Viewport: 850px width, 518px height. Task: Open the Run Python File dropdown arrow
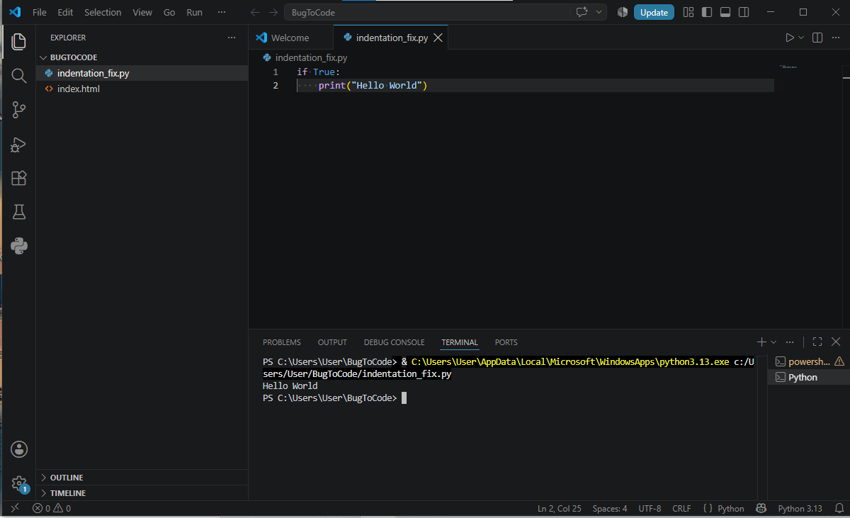801,38
